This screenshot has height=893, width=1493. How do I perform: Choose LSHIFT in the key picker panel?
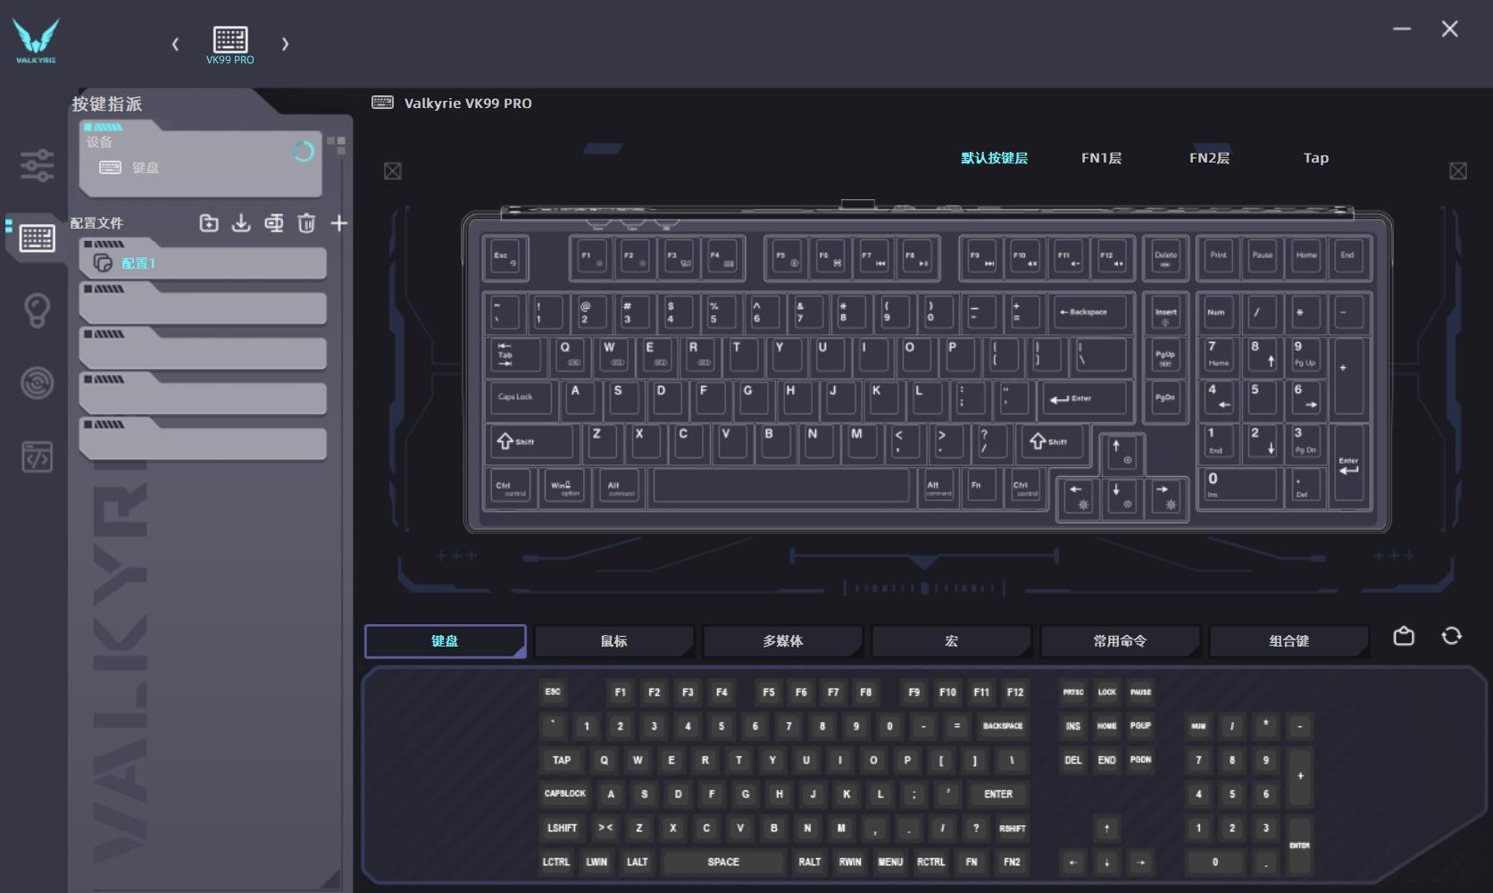coord(562,828)
